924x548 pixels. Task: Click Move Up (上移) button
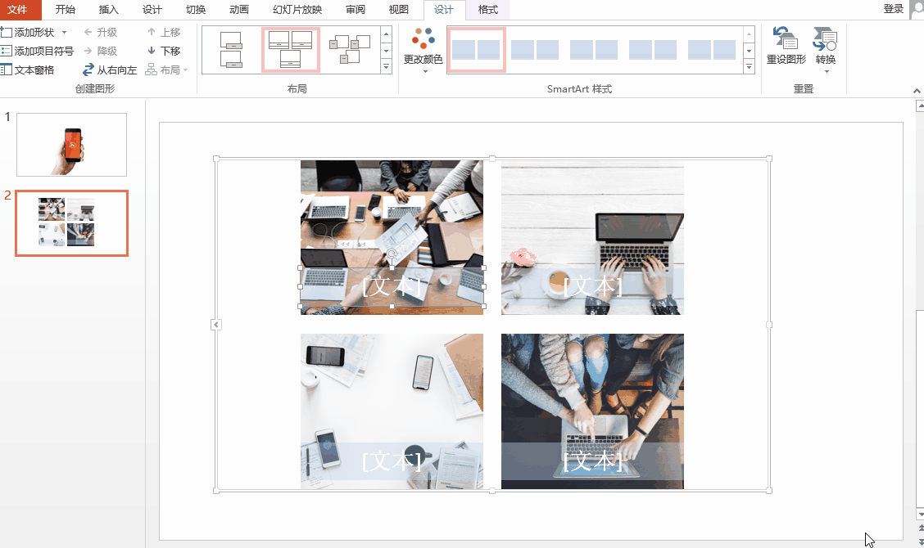[x=164, y=33]
